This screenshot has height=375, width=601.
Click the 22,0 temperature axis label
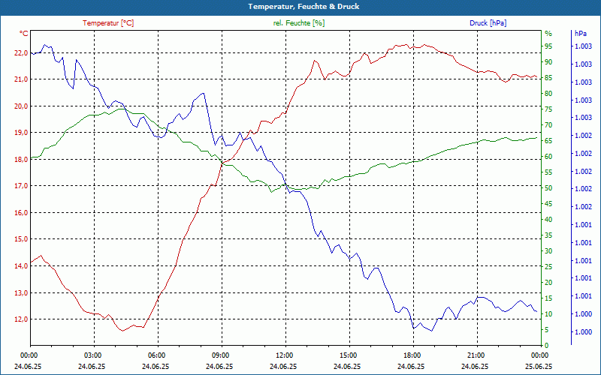[x=21, y=53]
